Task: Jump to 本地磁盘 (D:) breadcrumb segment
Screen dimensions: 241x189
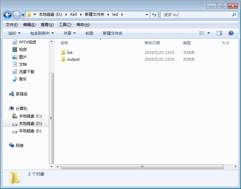Action: coord(51,14)
